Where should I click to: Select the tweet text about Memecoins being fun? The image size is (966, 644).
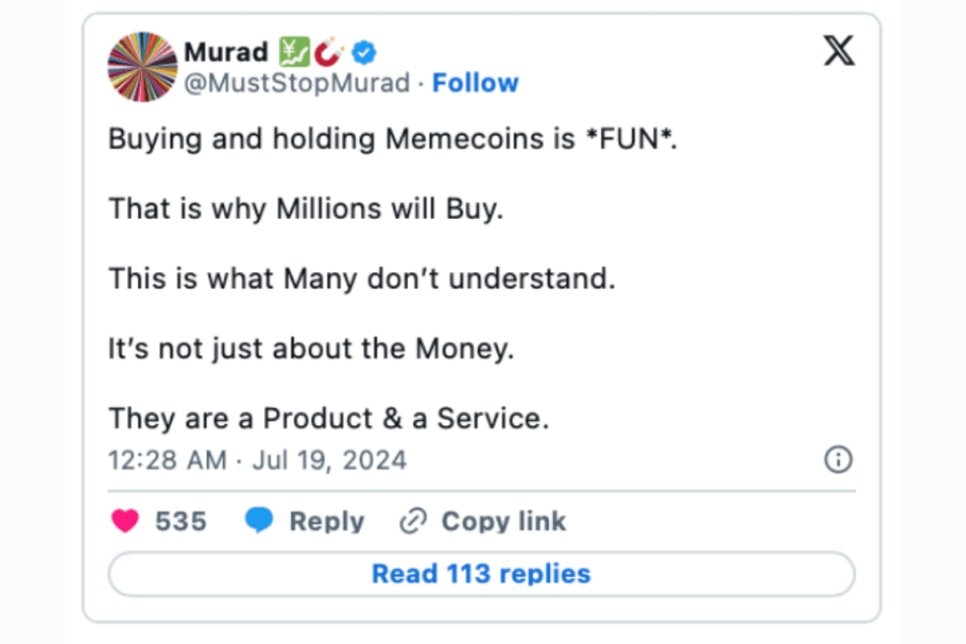[391, 139]
